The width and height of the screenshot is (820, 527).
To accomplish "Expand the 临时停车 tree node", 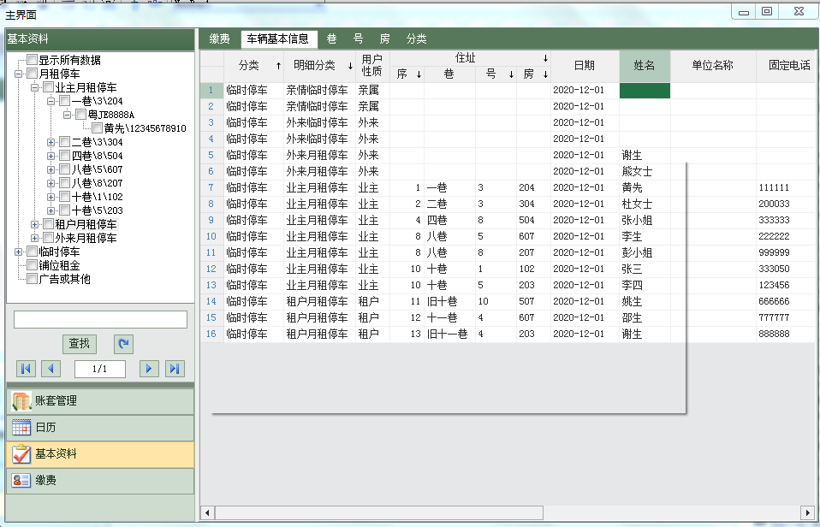I will (x=18, y=252).
